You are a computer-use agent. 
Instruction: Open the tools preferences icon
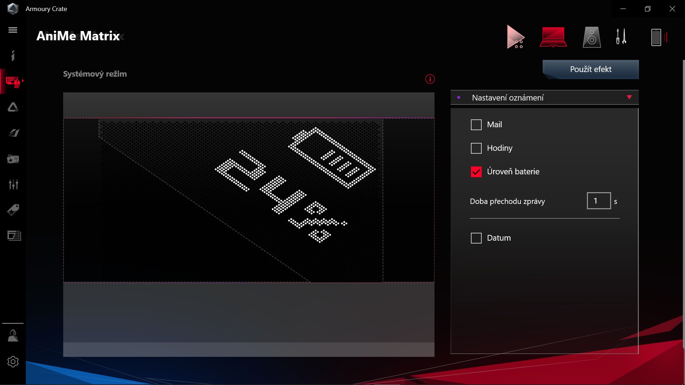click(621, 36)
